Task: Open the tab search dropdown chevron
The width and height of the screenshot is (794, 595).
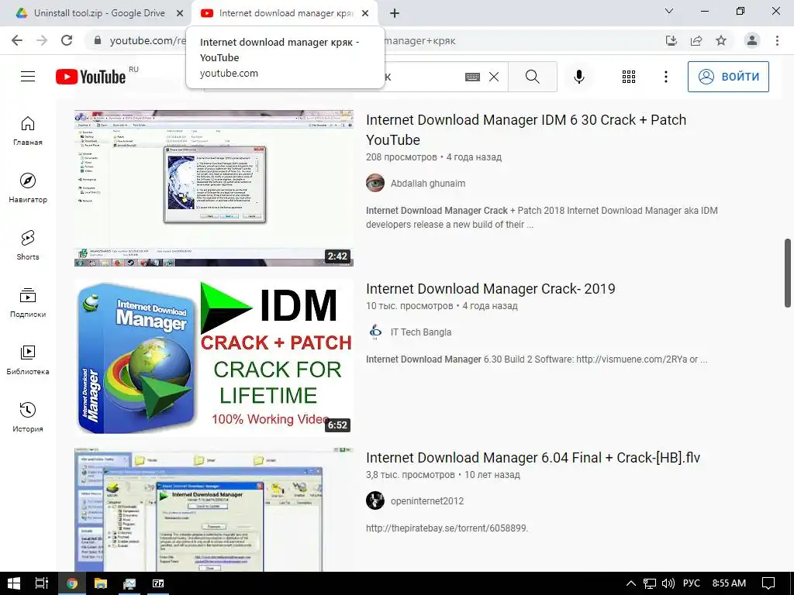Action: (669, 11)
